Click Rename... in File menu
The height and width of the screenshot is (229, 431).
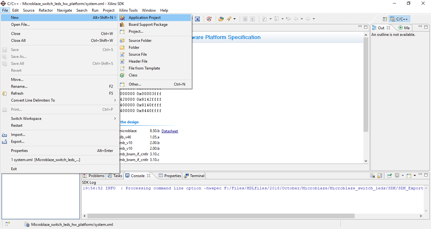point(60,87)
